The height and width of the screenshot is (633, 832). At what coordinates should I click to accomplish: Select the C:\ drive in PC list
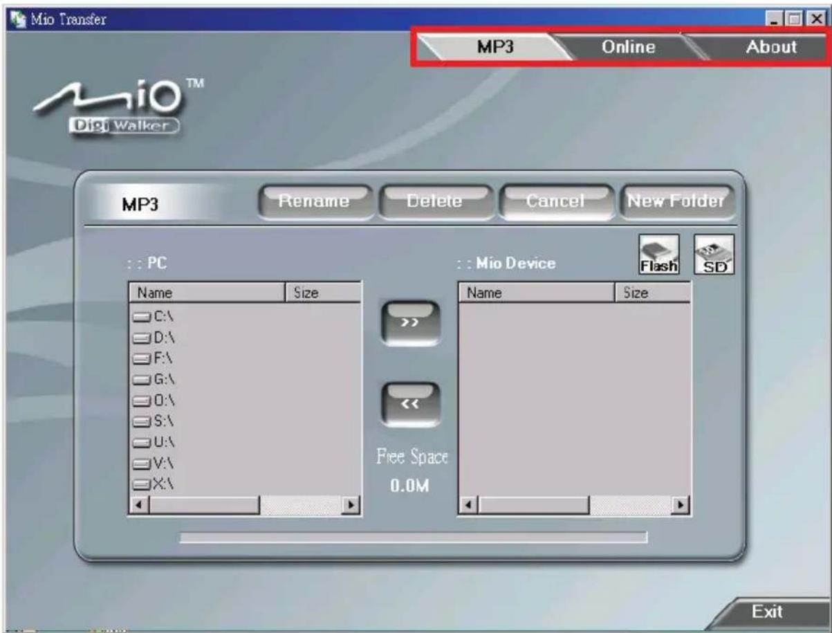tap(154, 316)
